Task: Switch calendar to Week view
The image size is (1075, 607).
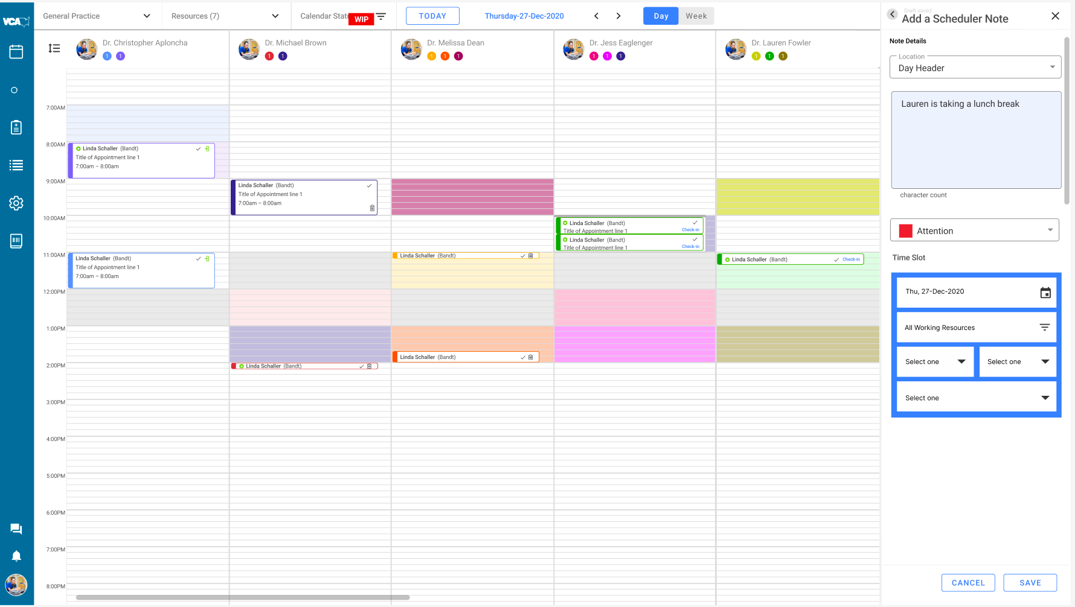Action: (696, 16)
